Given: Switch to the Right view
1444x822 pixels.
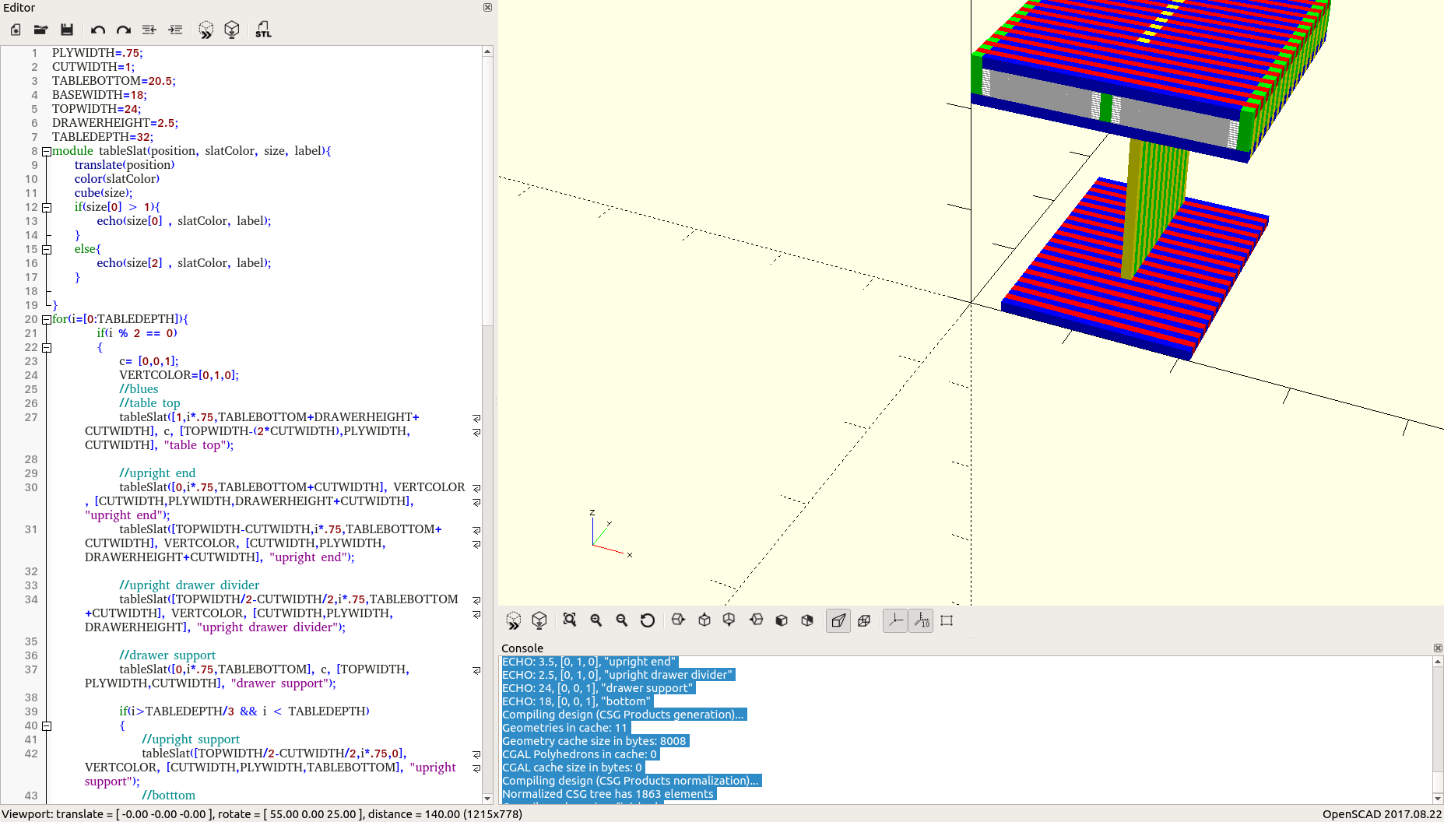Looking at the screenshot, I should point(678,620).
